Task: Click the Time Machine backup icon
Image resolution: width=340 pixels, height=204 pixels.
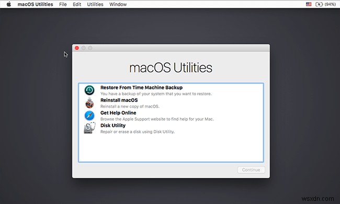Action: click(89, 90)
